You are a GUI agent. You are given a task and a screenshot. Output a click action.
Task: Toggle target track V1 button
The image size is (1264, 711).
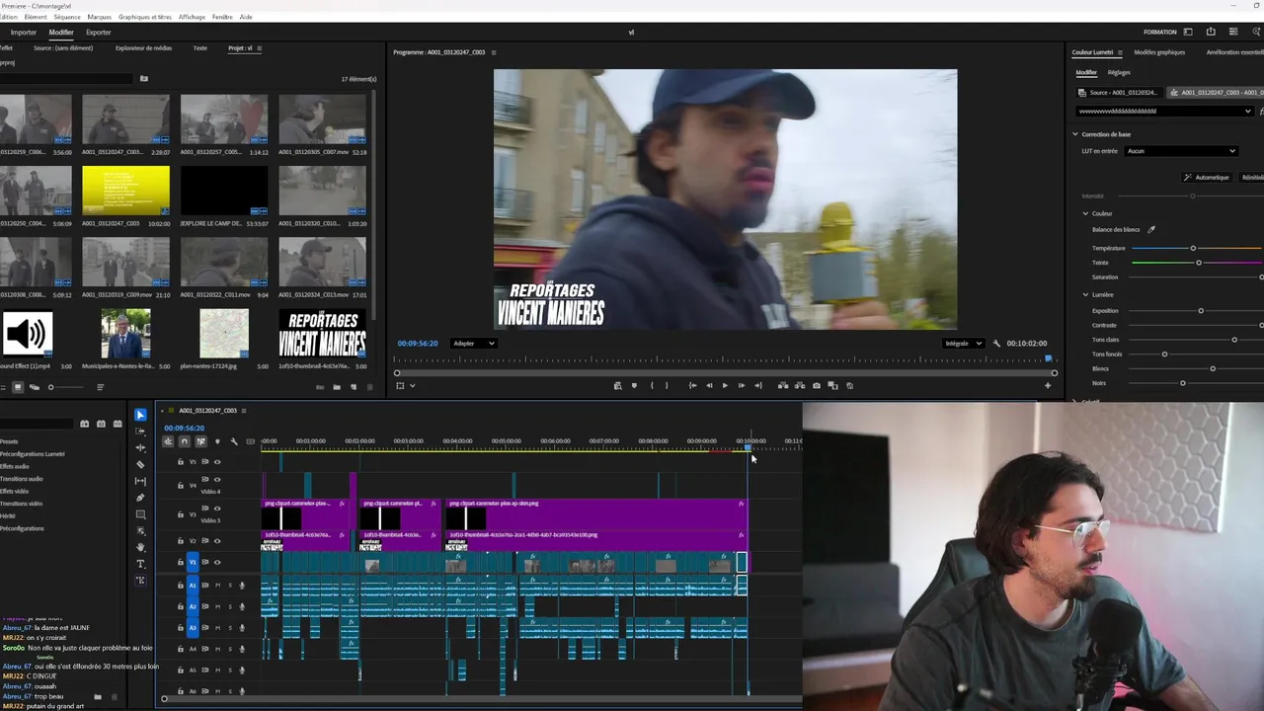click(193, 562)
